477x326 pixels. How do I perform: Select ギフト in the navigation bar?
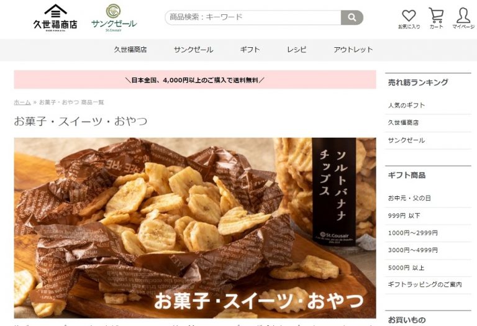(250, 50)
